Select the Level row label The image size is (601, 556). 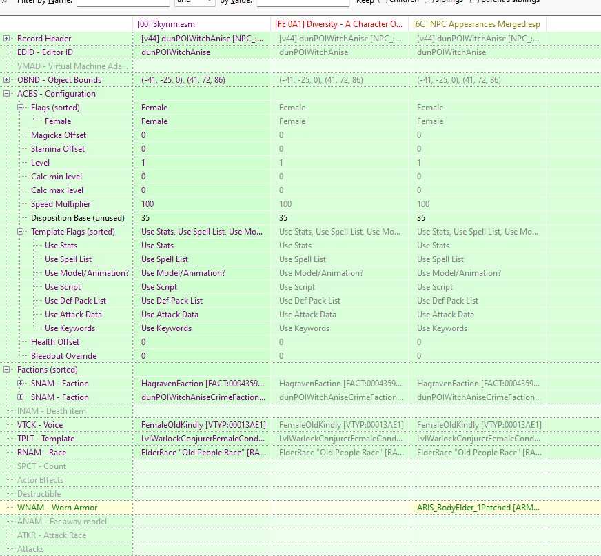click(40, 163)
